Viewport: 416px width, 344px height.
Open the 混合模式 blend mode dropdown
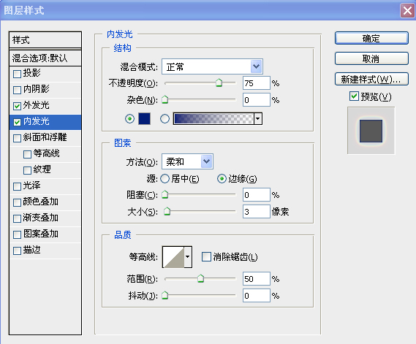(x=212, y=66)
